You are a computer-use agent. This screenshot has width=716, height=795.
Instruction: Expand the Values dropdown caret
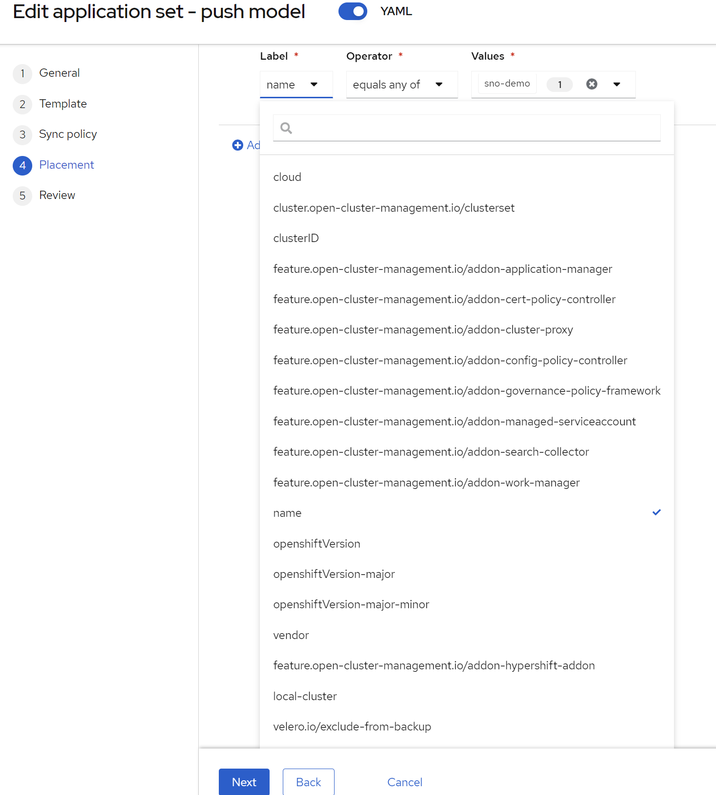[x=617, y=84]
